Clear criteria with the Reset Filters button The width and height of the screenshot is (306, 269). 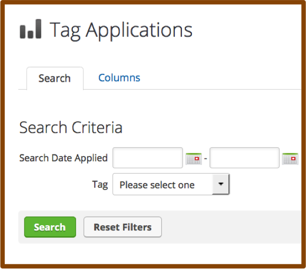pos(123,227)
